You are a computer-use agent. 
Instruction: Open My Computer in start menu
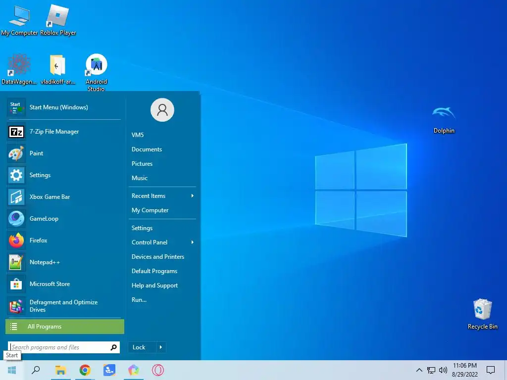pos(150,210)
